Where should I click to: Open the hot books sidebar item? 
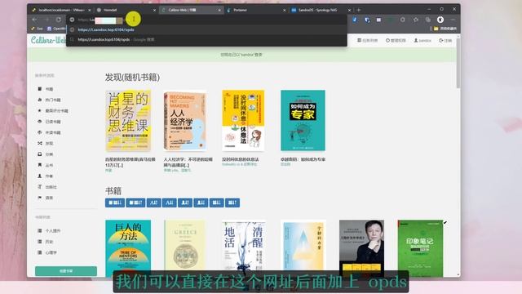[49, 100]
